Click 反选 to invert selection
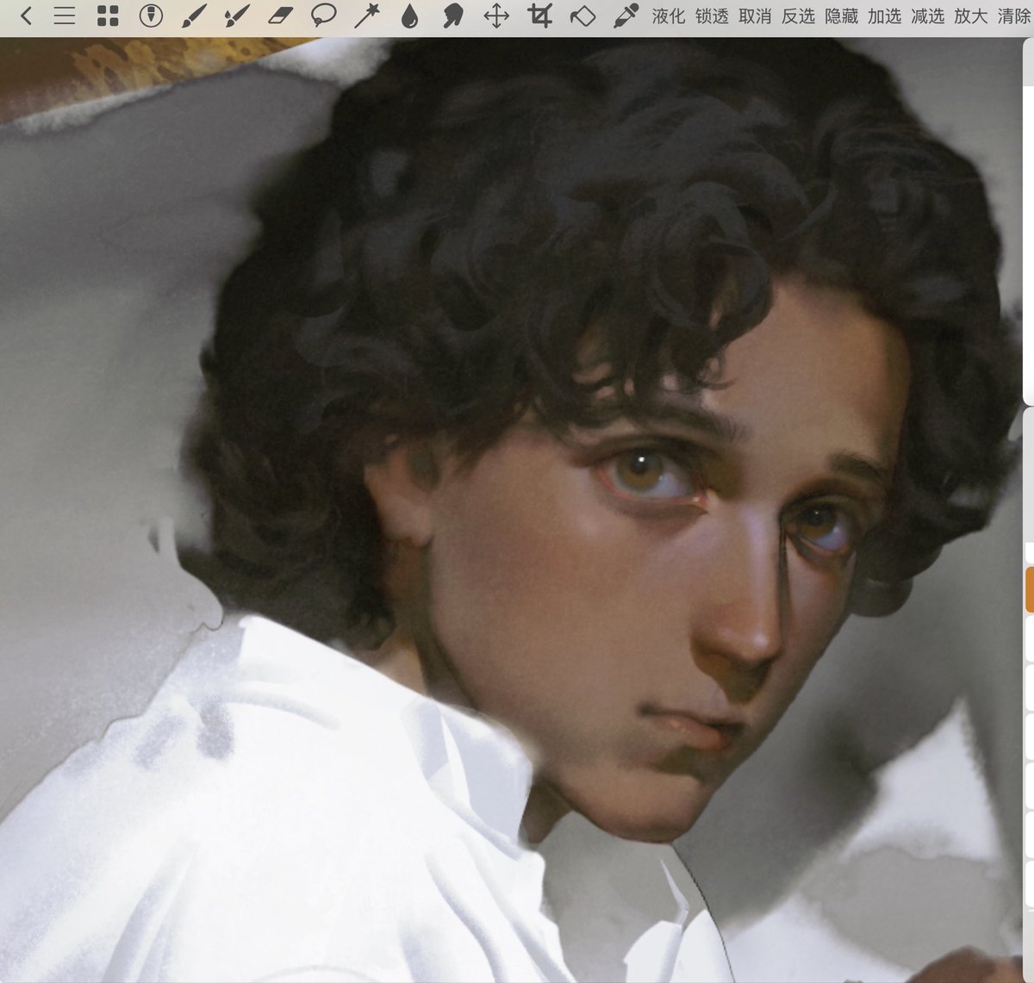Screen dimensions: 1034x983 798,16
